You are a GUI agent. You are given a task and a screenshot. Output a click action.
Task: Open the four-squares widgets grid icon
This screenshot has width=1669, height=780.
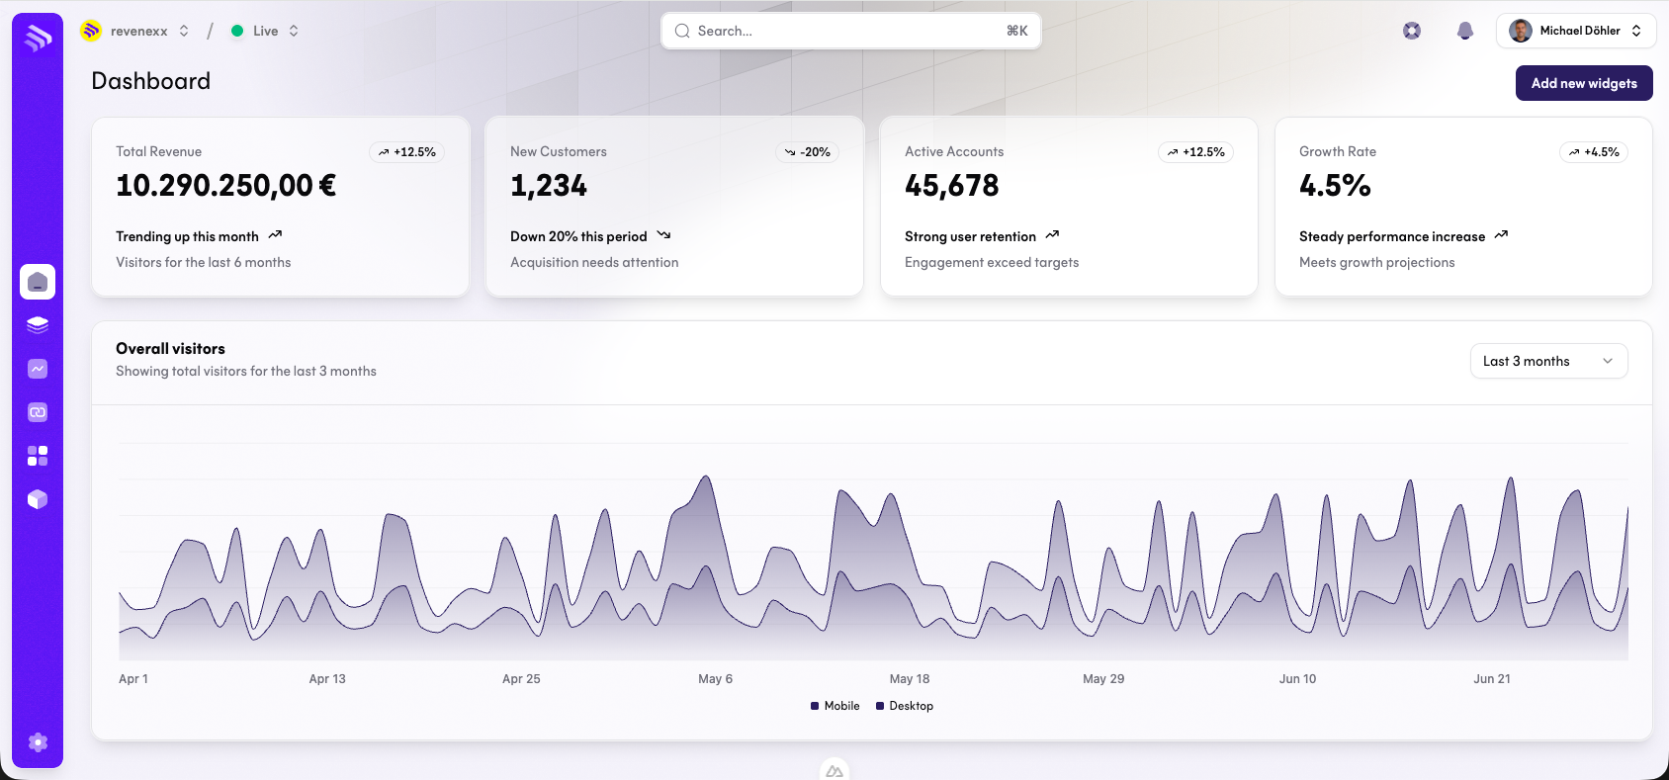[38, 456]
